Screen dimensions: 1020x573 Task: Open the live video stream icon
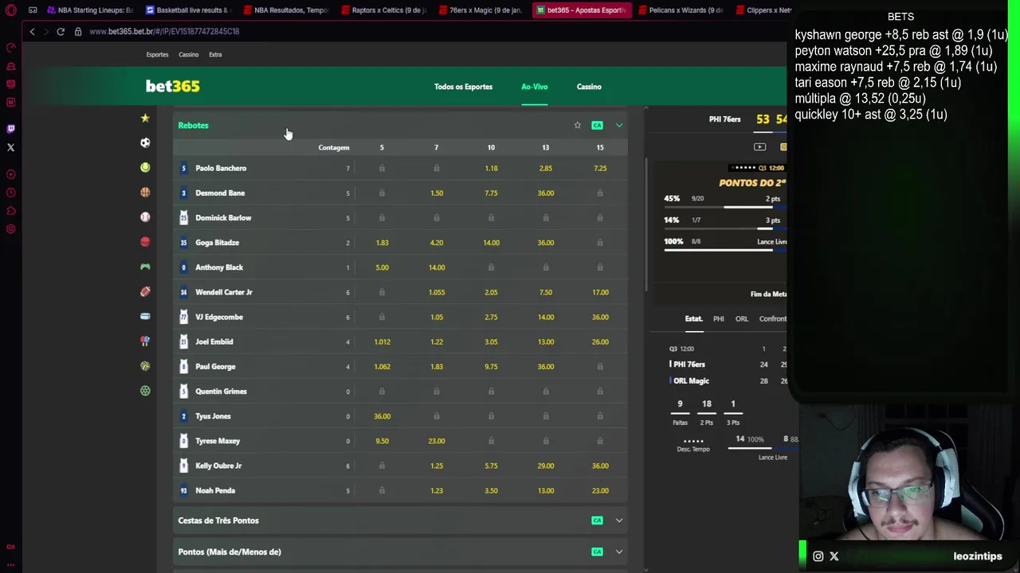coord(759,147)
